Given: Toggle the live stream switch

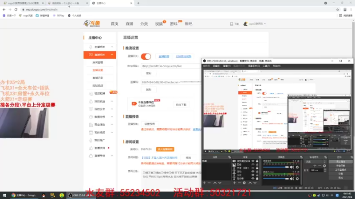Looking at the screenshot, I should 146,57.
